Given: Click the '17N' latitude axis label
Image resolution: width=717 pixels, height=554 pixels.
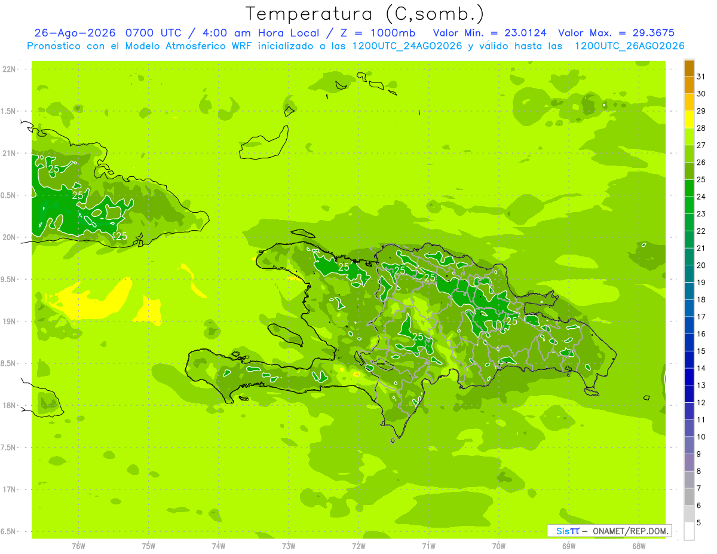Looking at the screenshot, I should click(9, 490).
